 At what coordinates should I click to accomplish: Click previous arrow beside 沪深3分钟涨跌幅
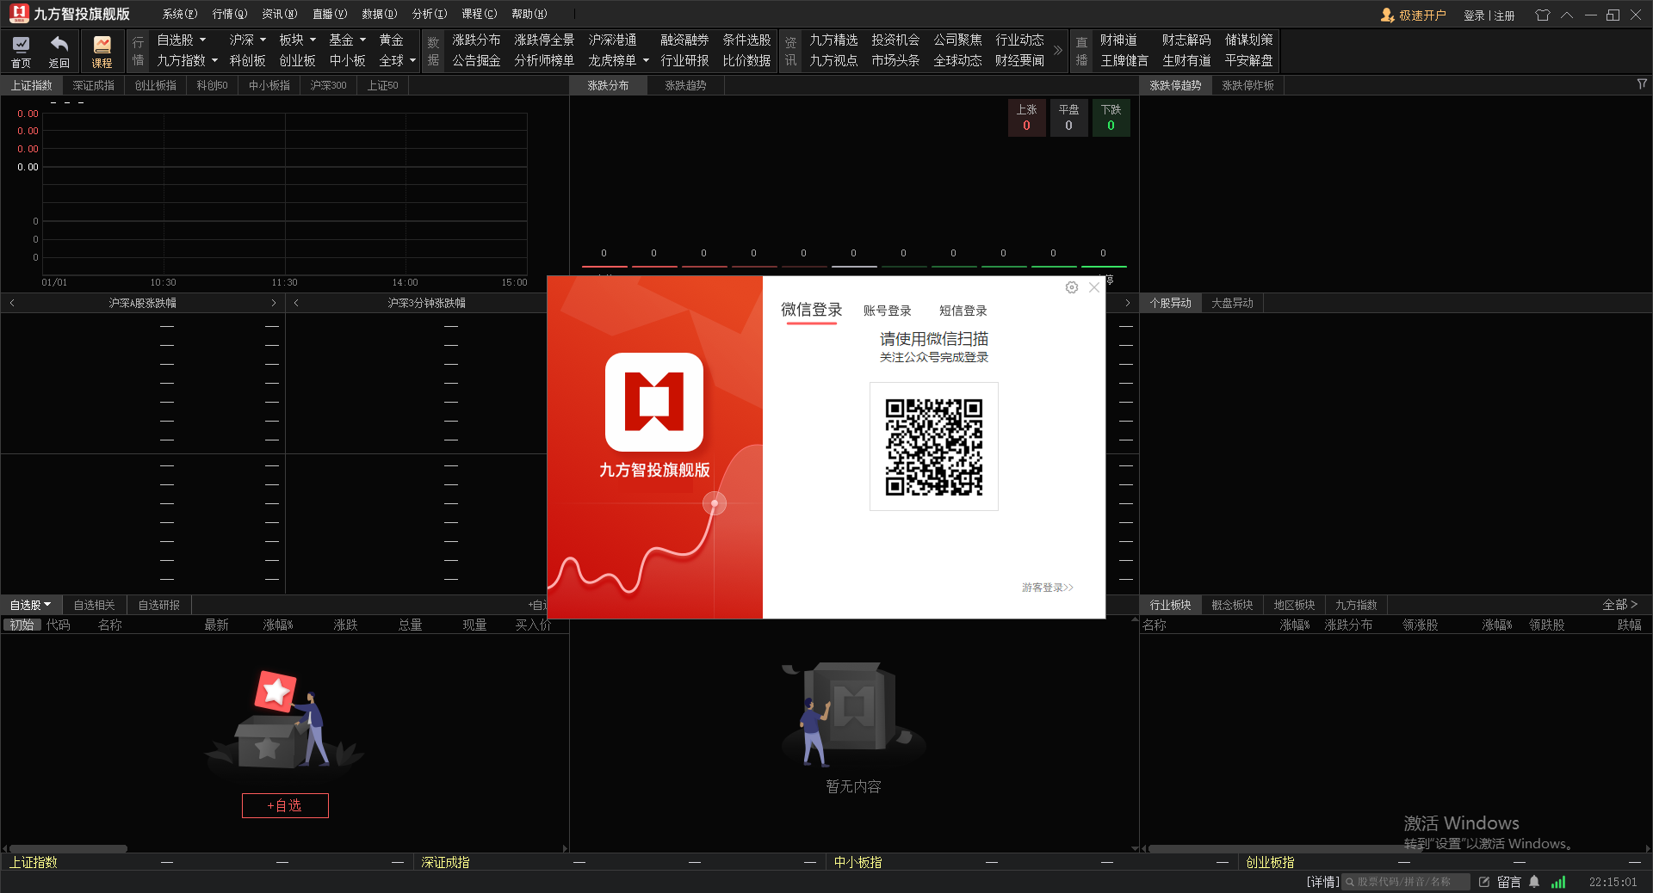296,303
